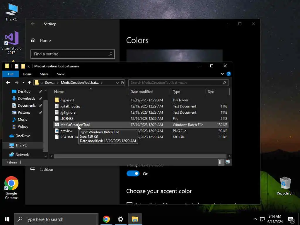This screenshot has width=300, height=225.
Task: Refresh the folder address bar
Action: [x=122, y=83]
